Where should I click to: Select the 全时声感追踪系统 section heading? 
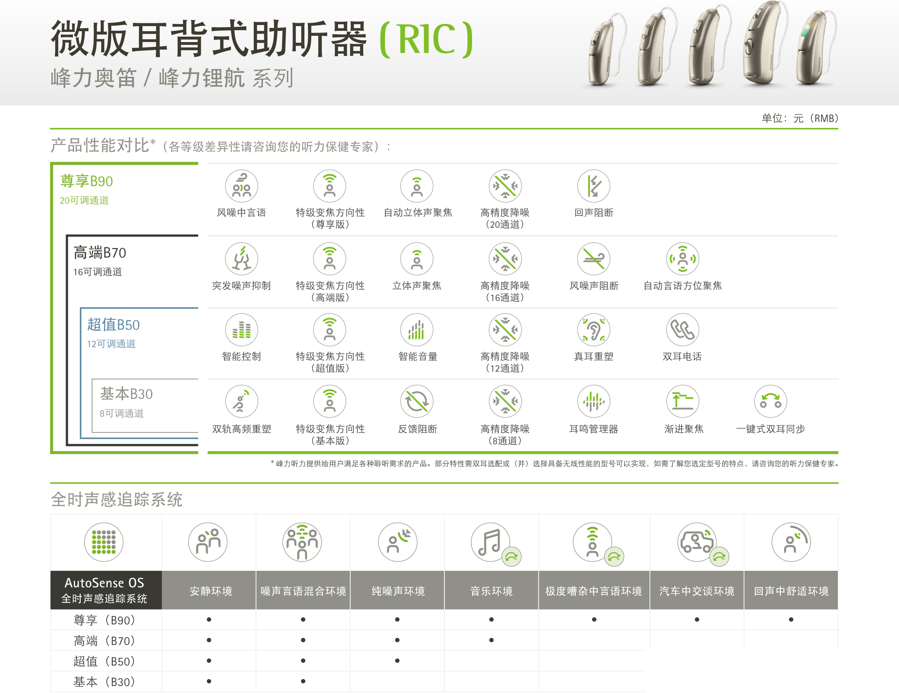(116, 499)
